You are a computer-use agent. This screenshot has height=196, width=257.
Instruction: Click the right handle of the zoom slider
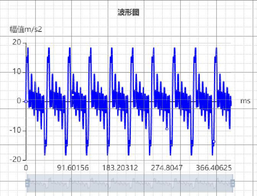click(x=232, y=184)
